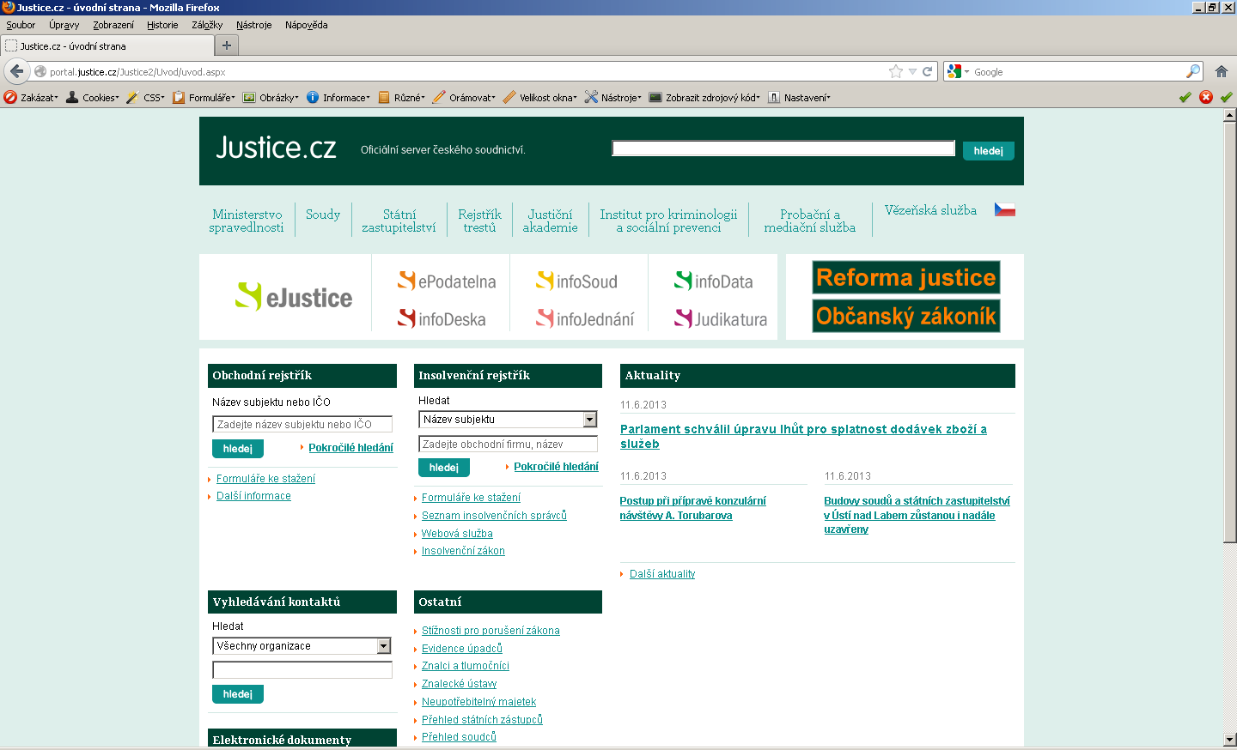Open Další aktuality link

coord(662,574)
